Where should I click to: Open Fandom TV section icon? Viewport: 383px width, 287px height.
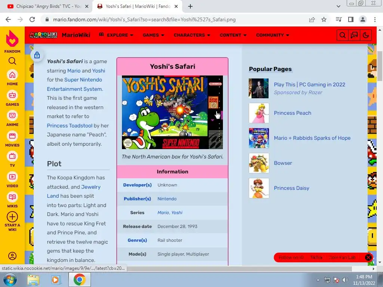12,156
